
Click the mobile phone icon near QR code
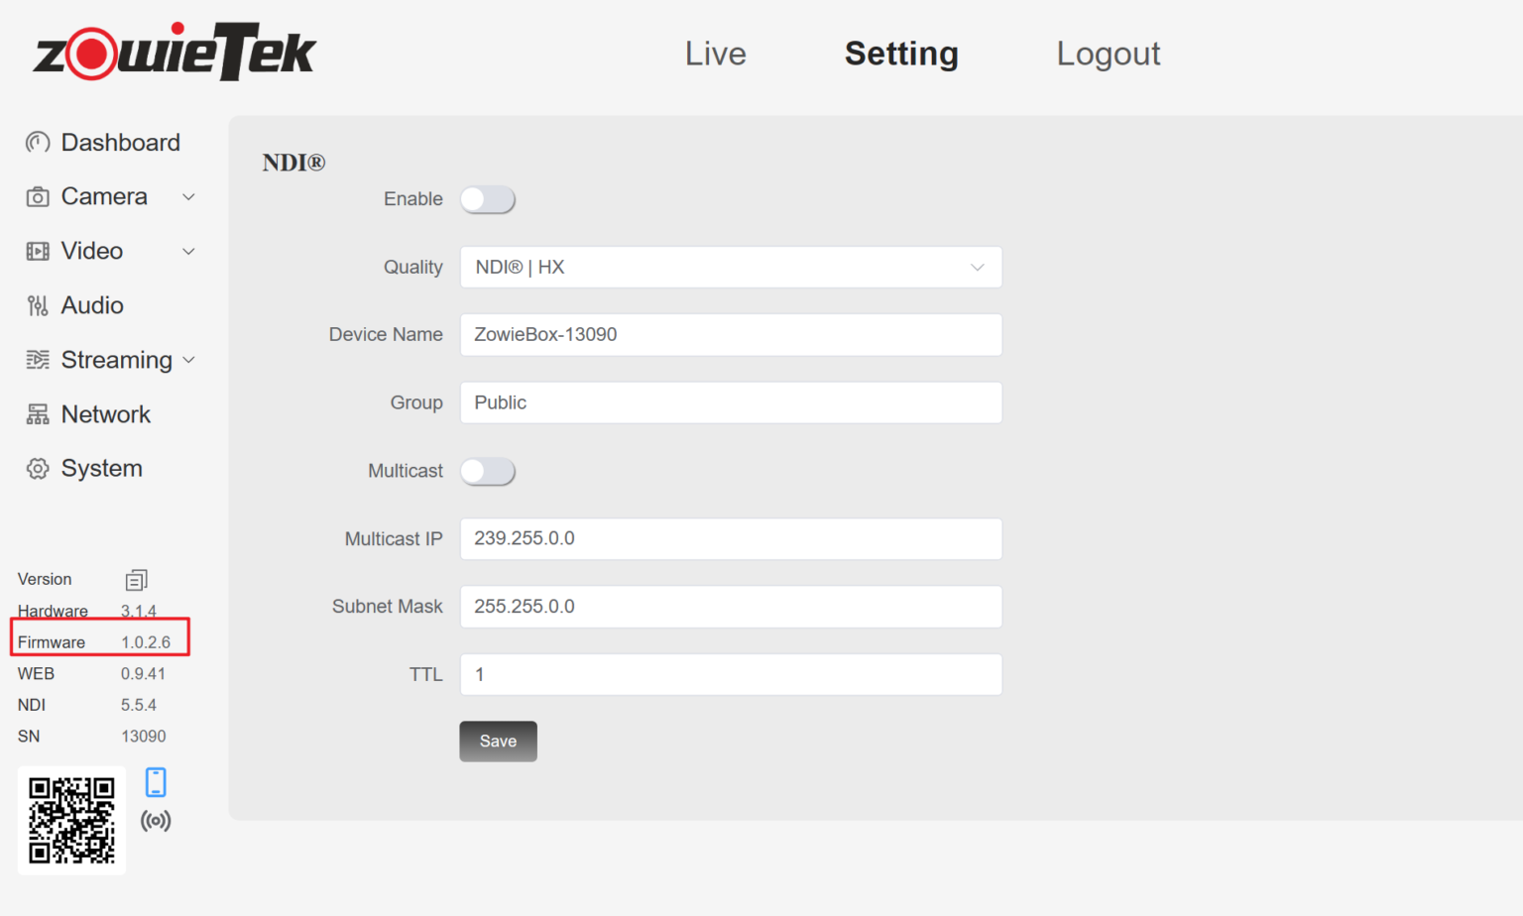pyautogui.click(x=156, y=781)
